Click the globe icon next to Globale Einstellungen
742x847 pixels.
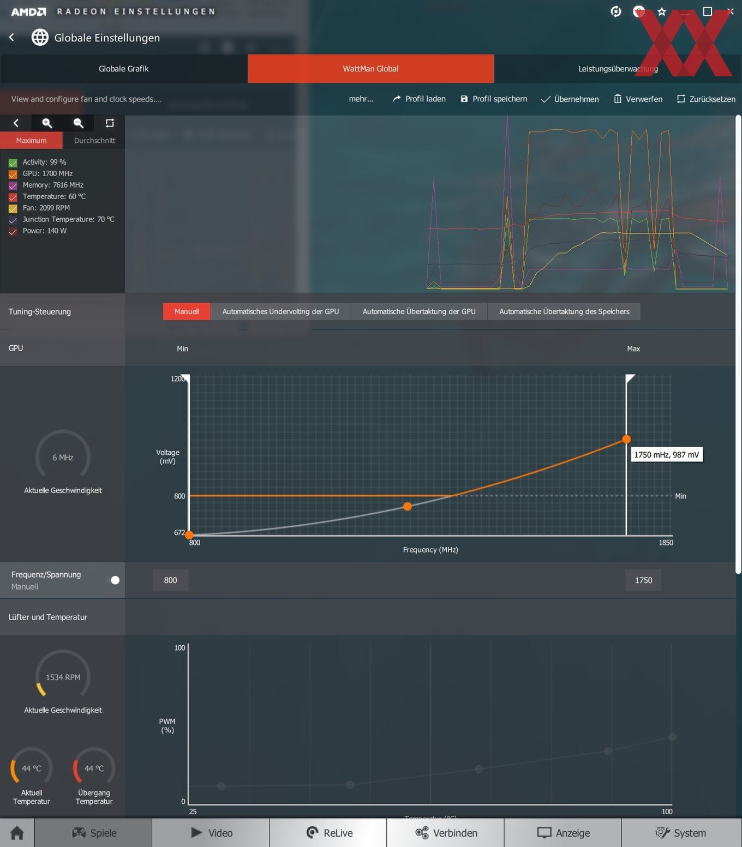[x=40, y=37]
